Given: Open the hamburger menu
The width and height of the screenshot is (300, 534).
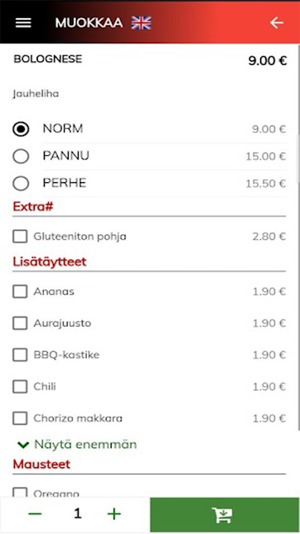Looking at the screenshot, I should point(23,23).
